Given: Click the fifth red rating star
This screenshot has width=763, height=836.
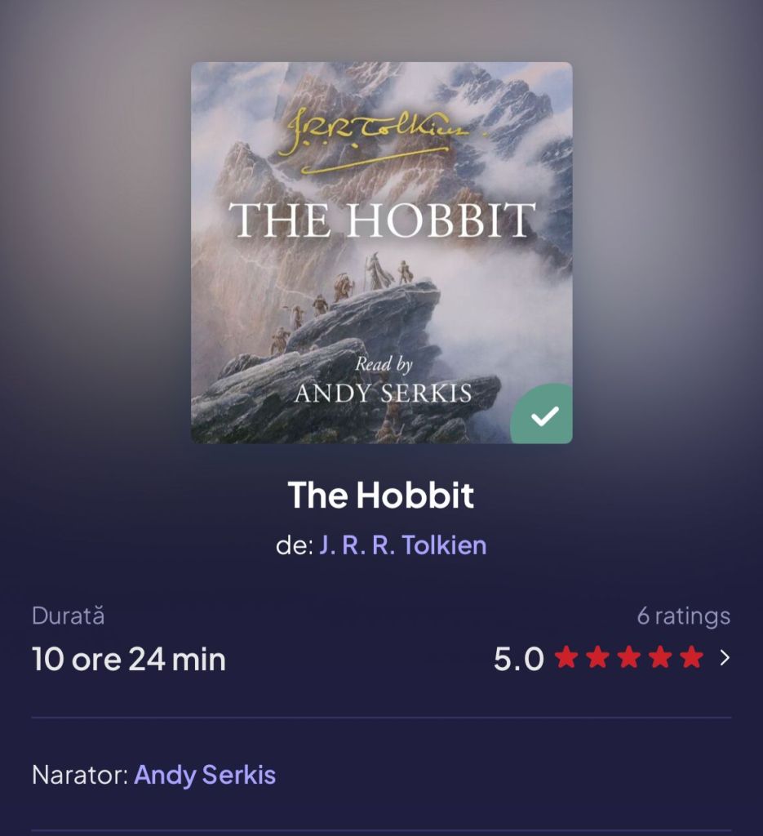Looking at the screenshot, I should click(x=692, y=657).
